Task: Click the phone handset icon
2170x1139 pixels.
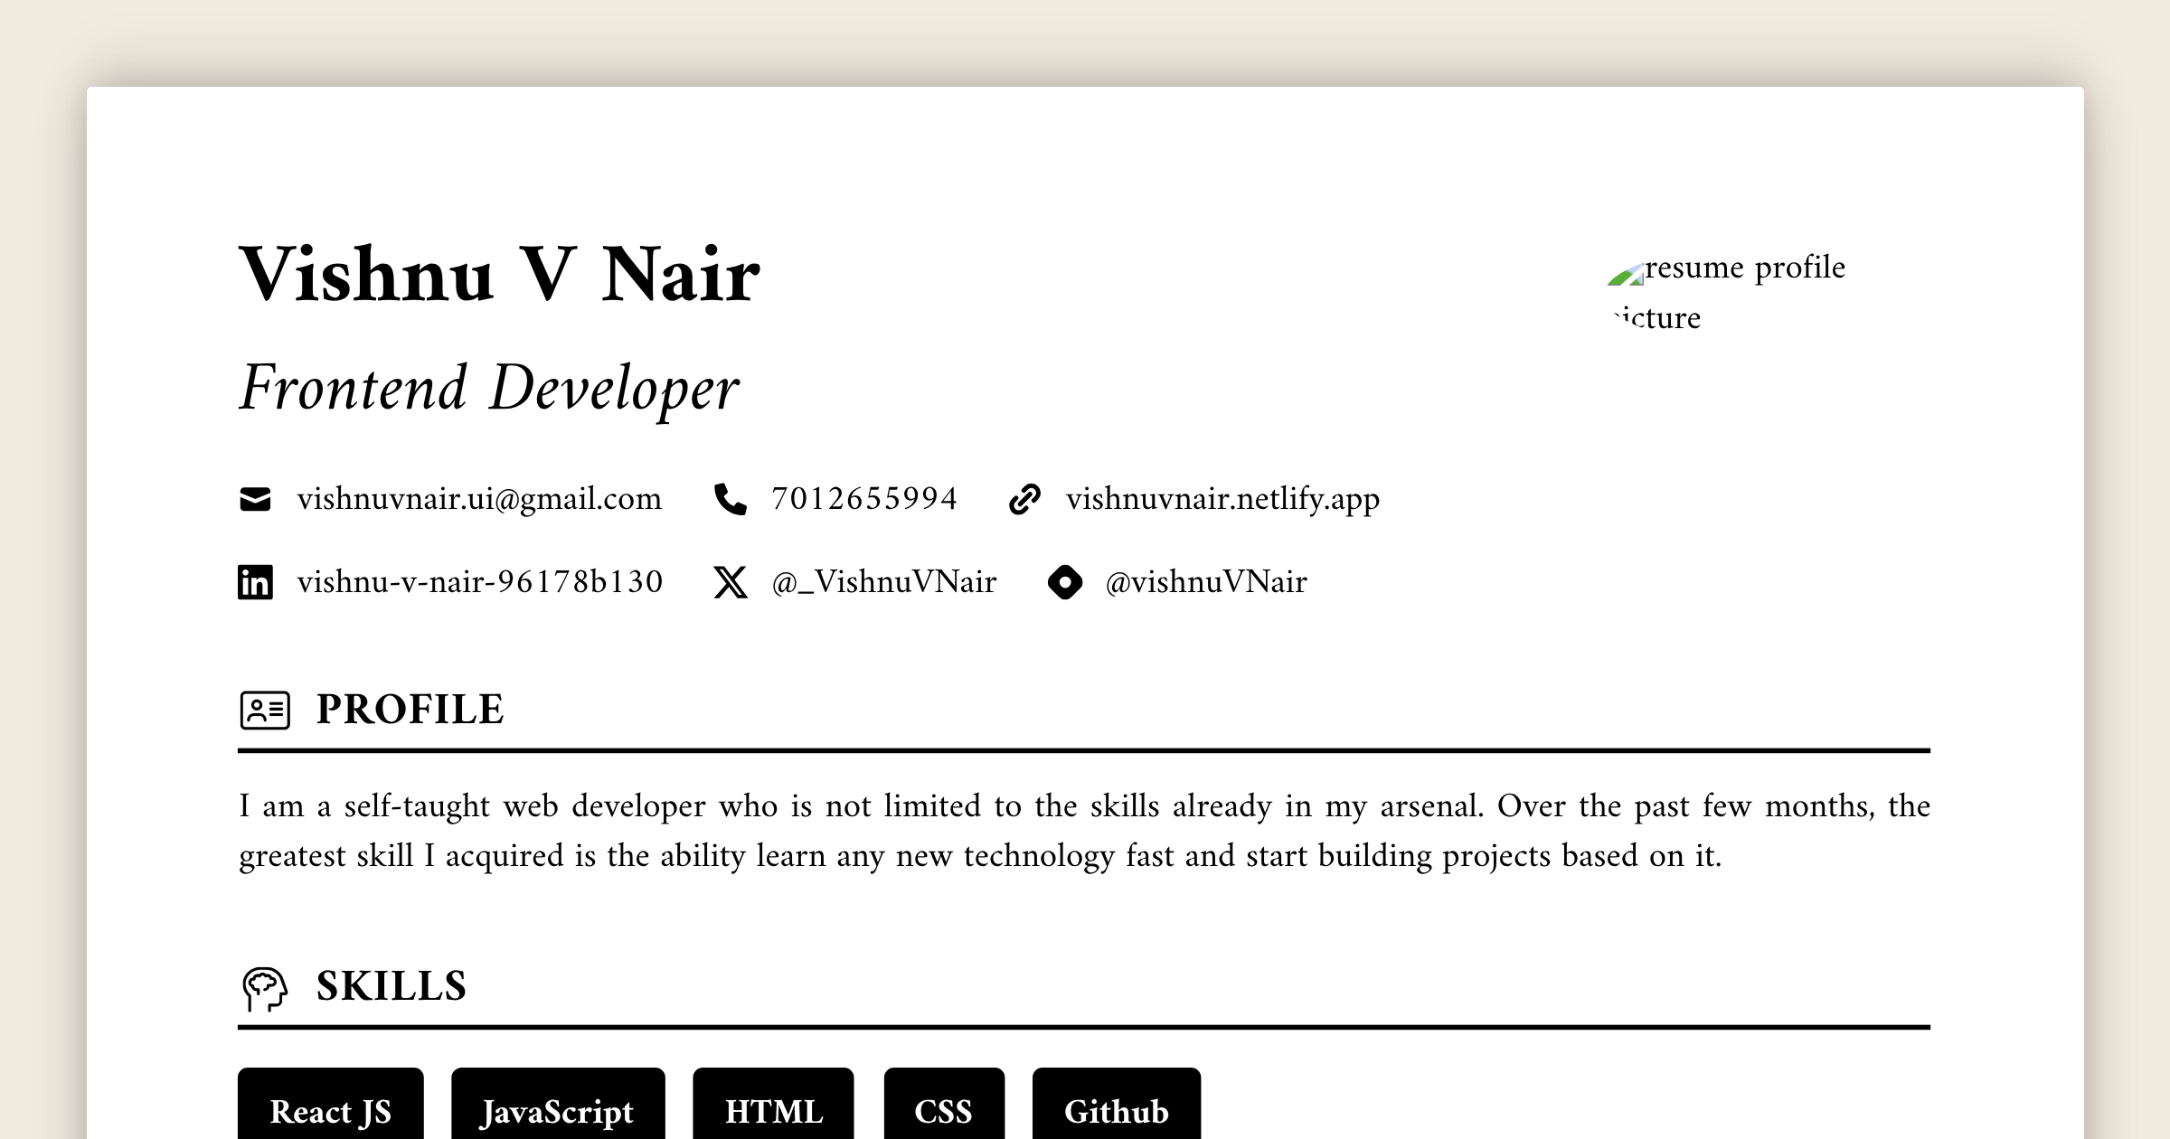Action: [x=729, y=498]
